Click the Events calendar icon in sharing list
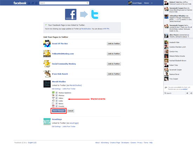This screenshot has height=149, width=193. 53,106
